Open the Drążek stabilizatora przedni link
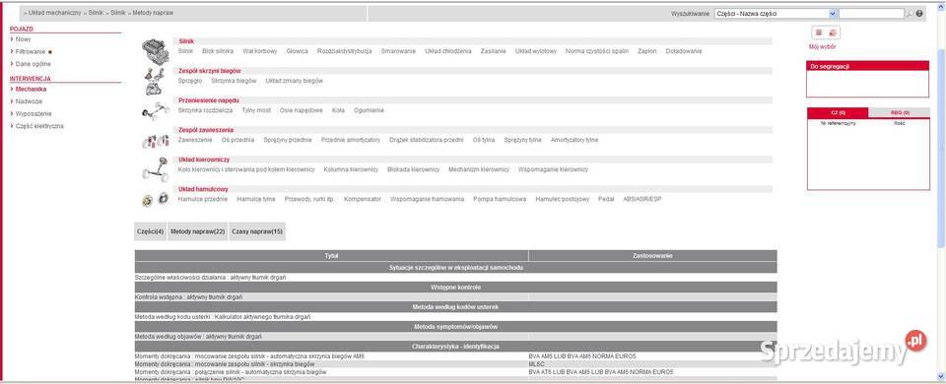This screenshot has width=946, height=384. (x=427, y=140)
